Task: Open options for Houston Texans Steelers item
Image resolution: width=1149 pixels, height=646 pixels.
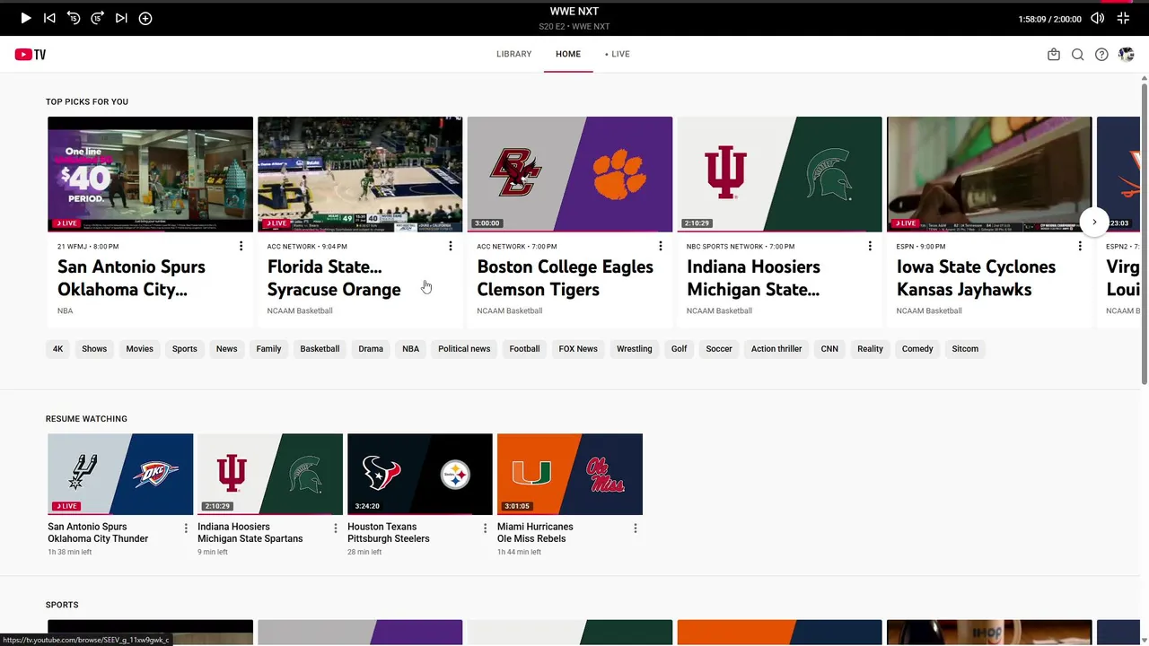Action: click(x=486, y=528)
